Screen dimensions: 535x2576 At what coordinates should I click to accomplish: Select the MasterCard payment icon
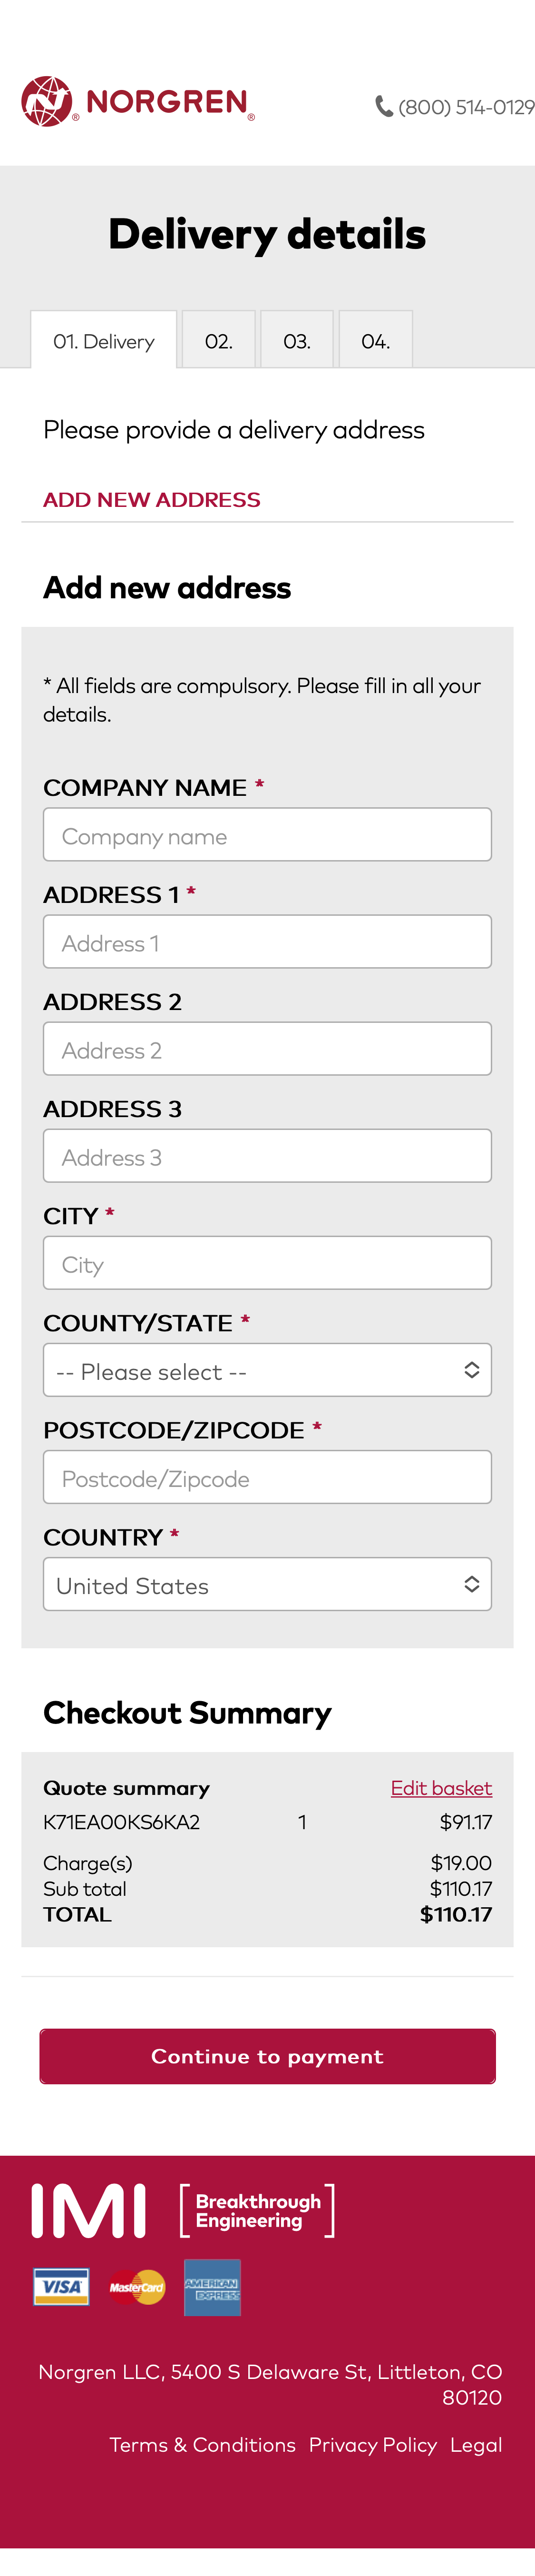pyautogui.click(x=136, y=2287)
